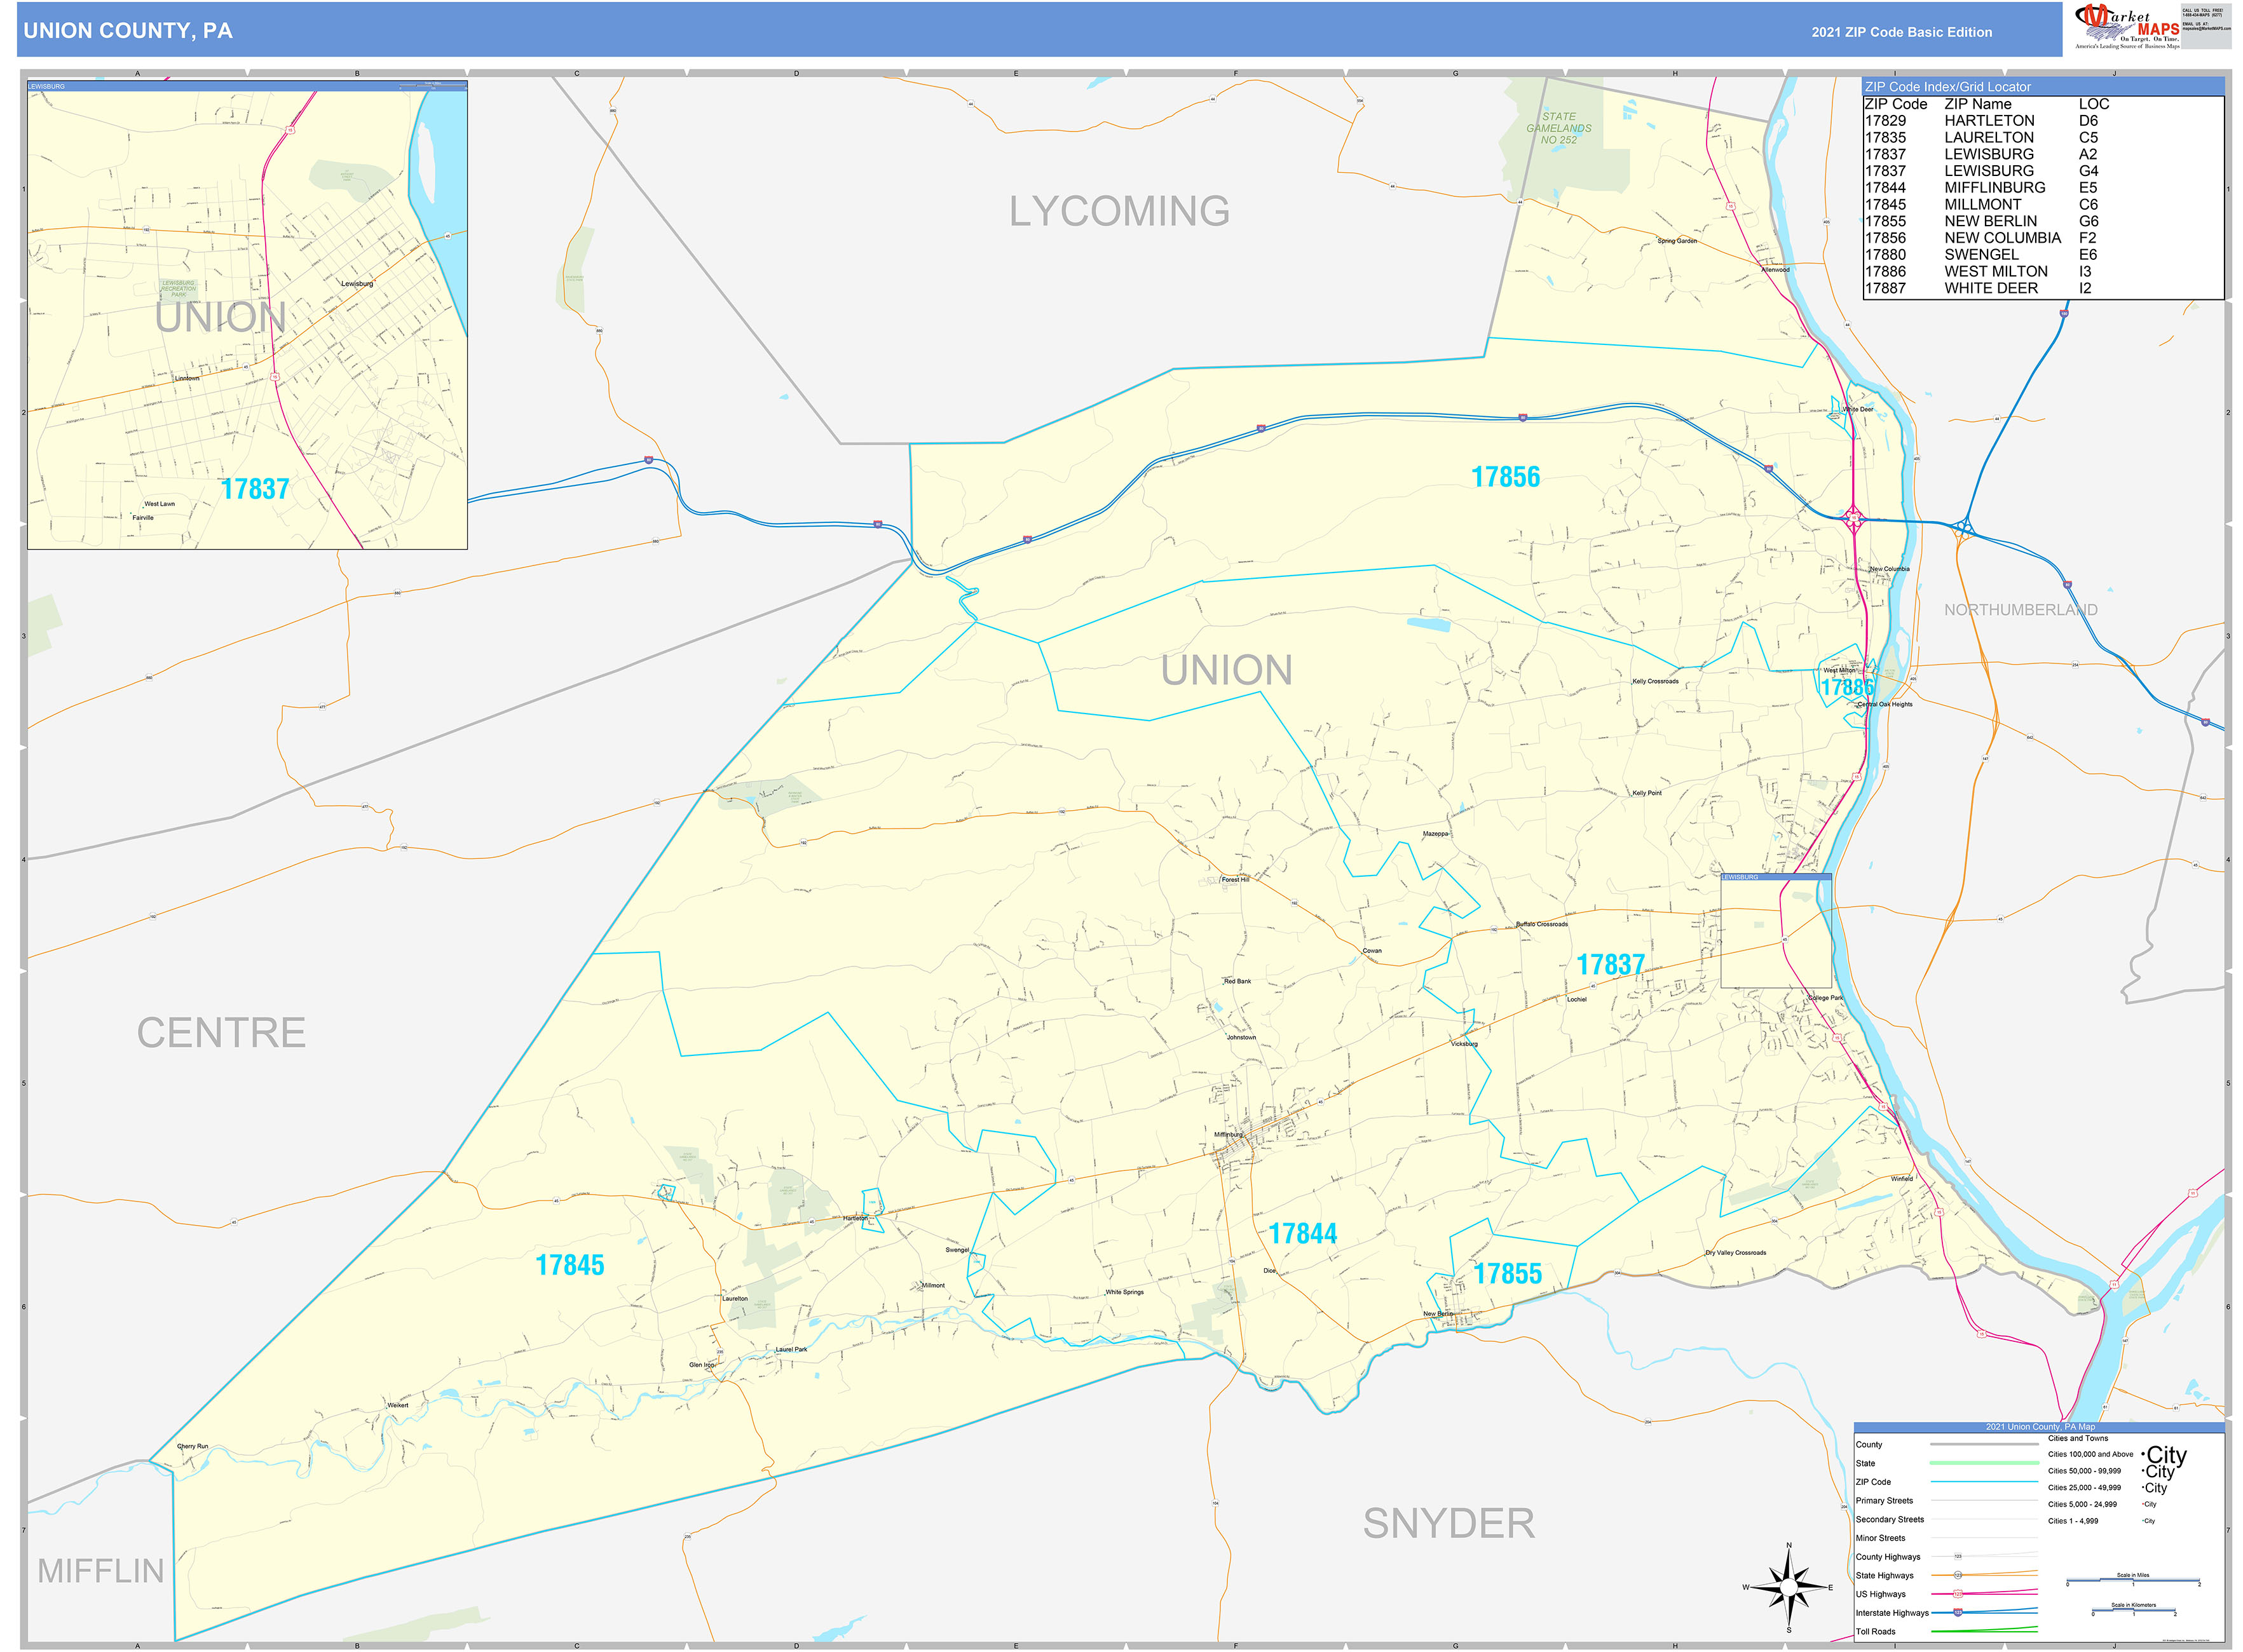This screenshot has height=1652, width=2243.
Task: Click the MIFFLINBURG row in ZIP index
Action: click(1994, 188)
